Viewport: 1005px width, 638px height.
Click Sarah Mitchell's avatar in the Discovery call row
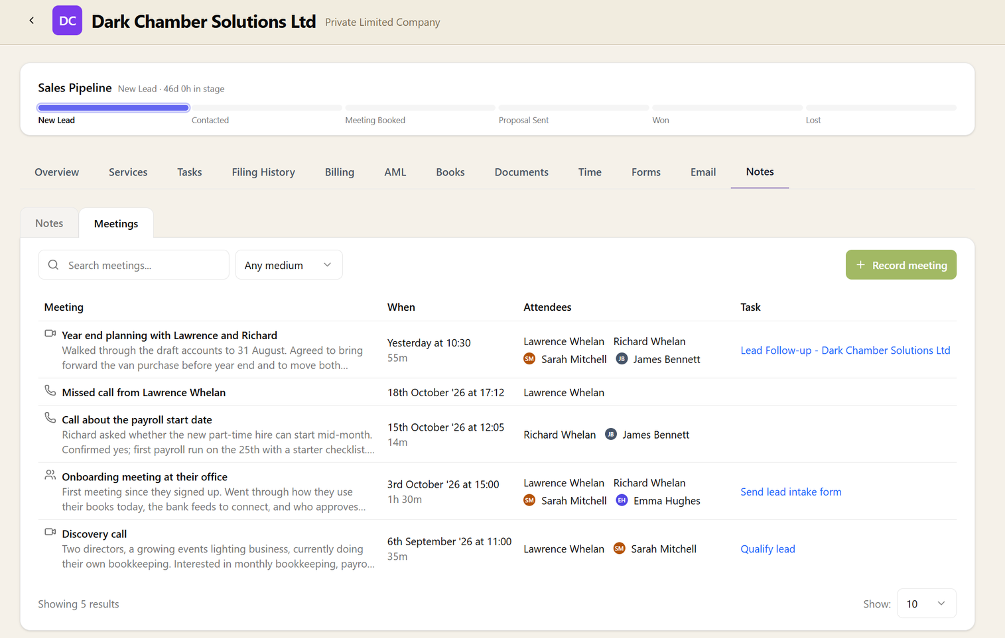click(619, 548)
